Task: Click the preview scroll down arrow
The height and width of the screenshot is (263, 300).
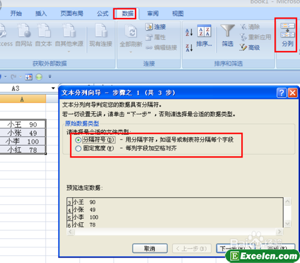Action: (287, 223)
